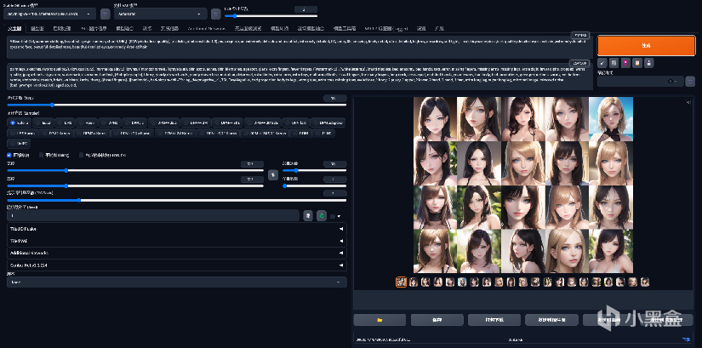Click the seed input field
Screen dimensions: 702x348
[x=153, y=216]
